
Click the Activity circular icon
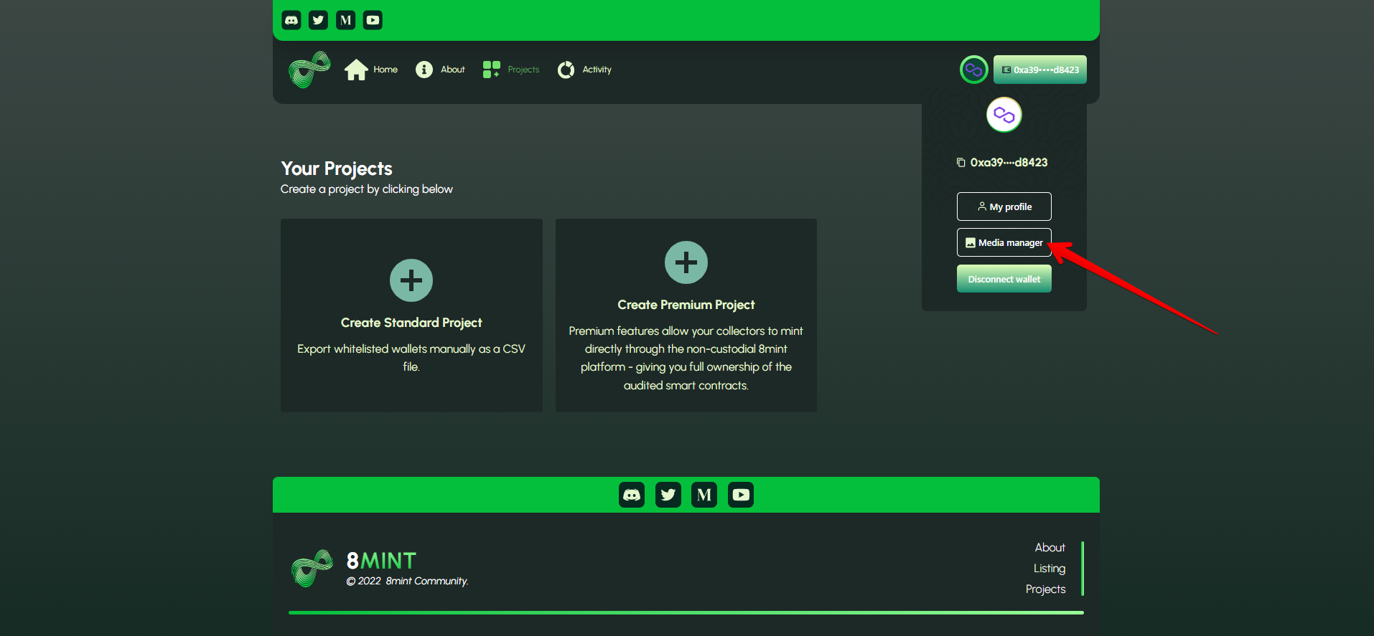(566, 70)
